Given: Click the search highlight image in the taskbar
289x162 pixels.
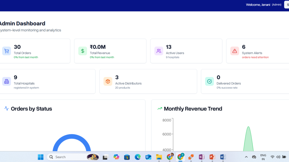Looking at the screenshot, I should pos(93,157).
